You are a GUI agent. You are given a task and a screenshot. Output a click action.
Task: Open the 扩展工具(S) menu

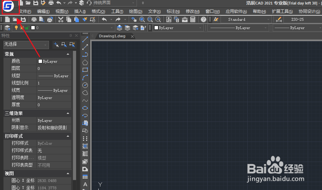point(282,11)
